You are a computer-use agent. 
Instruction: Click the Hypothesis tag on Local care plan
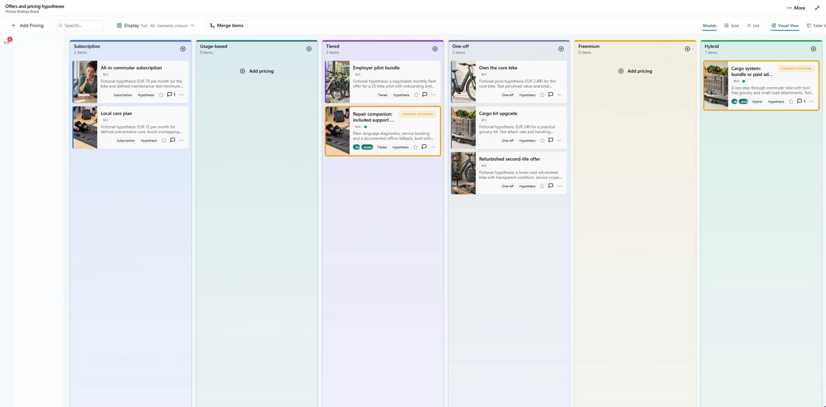pos(149,141)
